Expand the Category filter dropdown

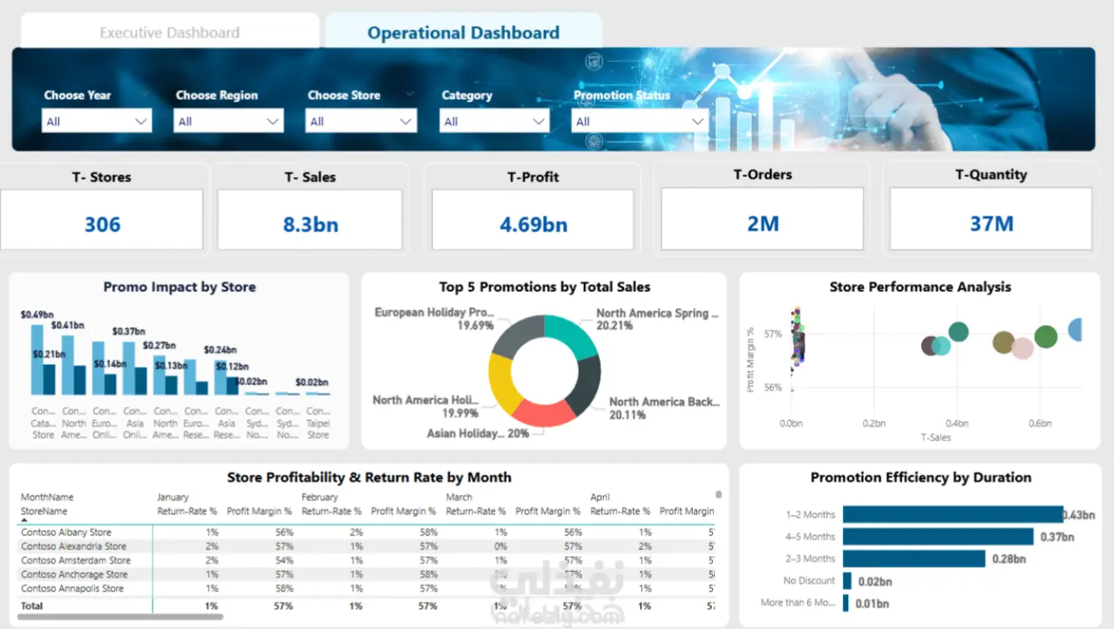(494, 121)
